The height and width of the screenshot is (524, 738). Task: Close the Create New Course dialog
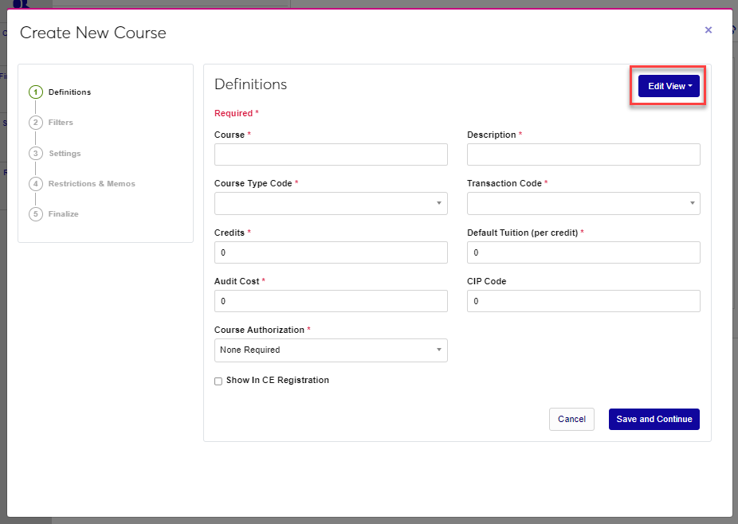coord(709,30)
